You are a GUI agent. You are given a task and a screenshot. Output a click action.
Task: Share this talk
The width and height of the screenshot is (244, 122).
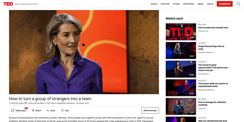(x=36, y=111)
